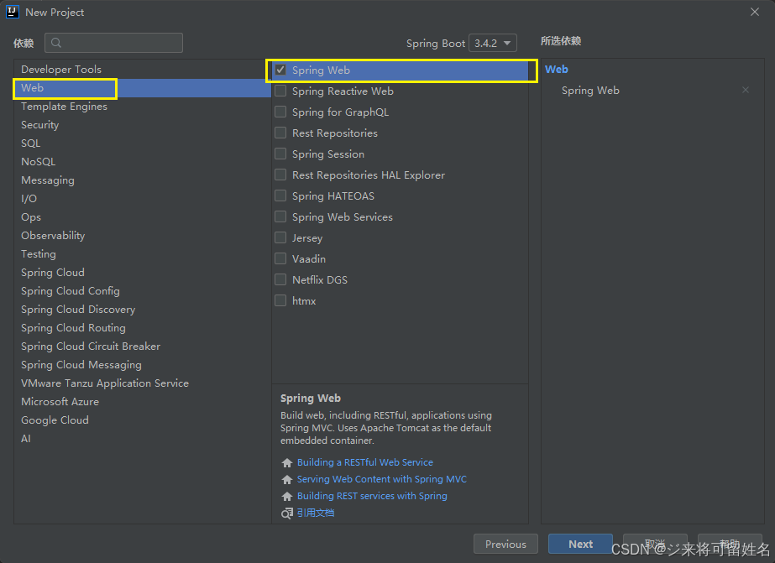The height and width of the screenshot is (563, 775).
Task: Check Spring for GraphQL dependency
Action: pyautogui.click(x=280, y=112)
